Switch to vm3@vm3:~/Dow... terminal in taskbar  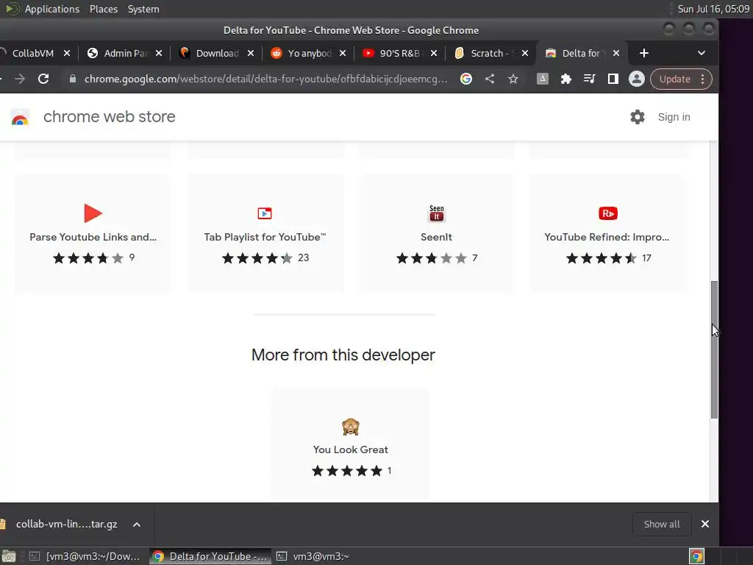85,556
